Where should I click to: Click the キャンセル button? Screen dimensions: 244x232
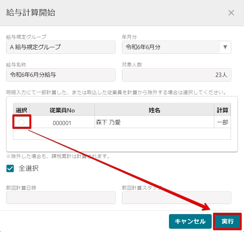(190, 221)
